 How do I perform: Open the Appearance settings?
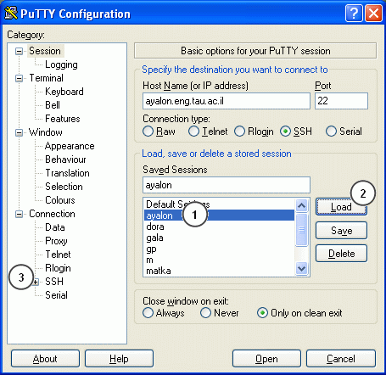[x=70, y=146]
